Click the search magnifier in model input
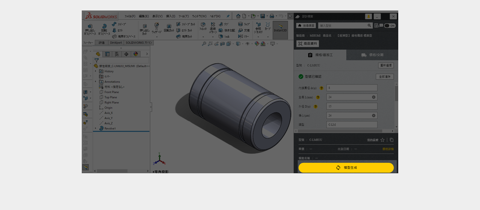This screenshot has height=210, width=480. tap(369, 25)
